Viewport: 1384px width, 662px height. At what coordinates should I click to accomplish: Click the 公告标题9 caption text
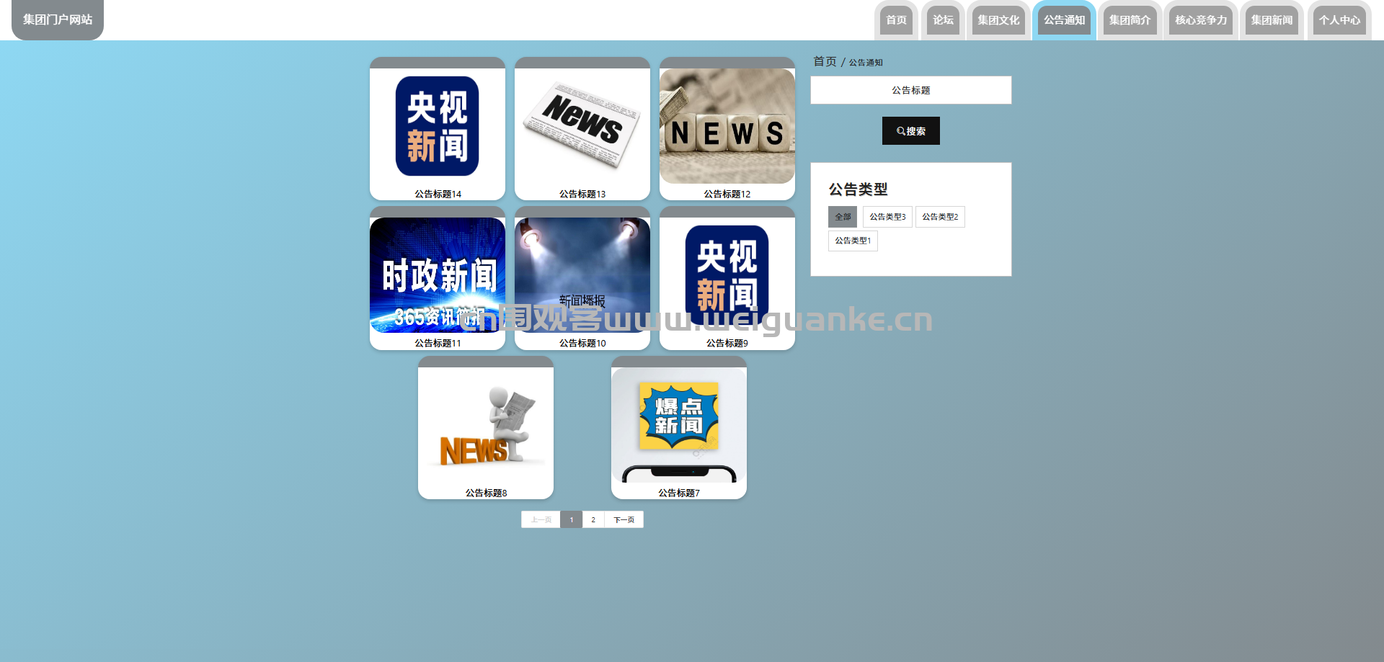727,343
